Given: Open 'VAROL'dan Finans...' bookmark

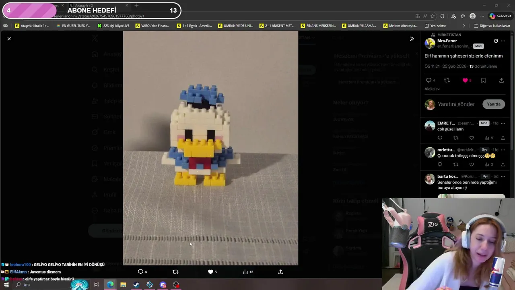Looking at the screenshot, I should tap(152, 26).
